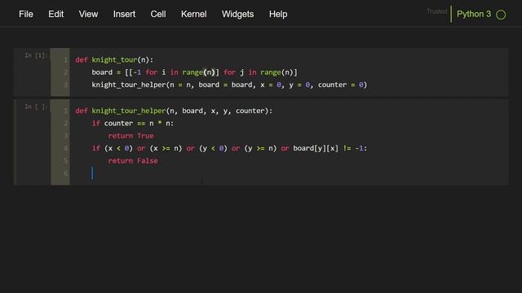This screenshot has height=293, width=522.
Task: Click the bounds check 'if (x < 0) or' line
Action: point(229,148)
